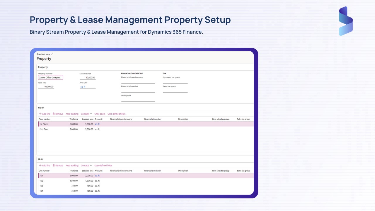The height and width of the screenshot is (211, 375).
Task: Click Remove in Unit section
Action: click(58, 166)
